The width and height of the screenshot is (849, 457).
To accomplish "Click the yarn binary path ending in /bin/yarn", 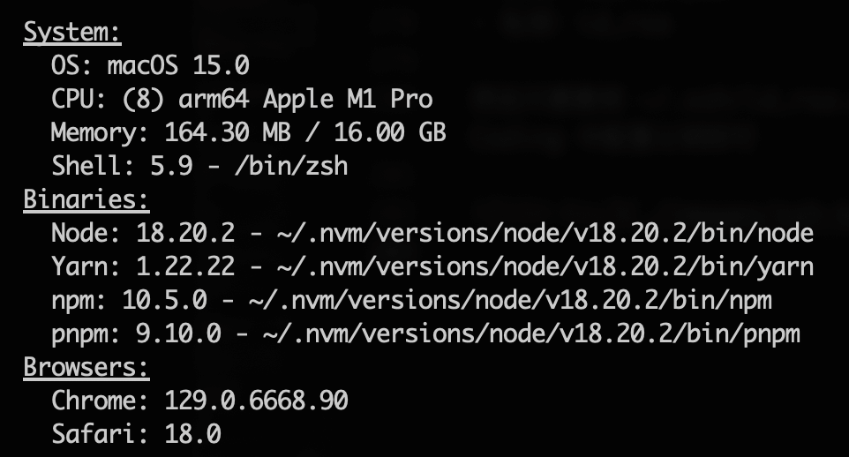I will pyautogui.click(x=545, y=267).
